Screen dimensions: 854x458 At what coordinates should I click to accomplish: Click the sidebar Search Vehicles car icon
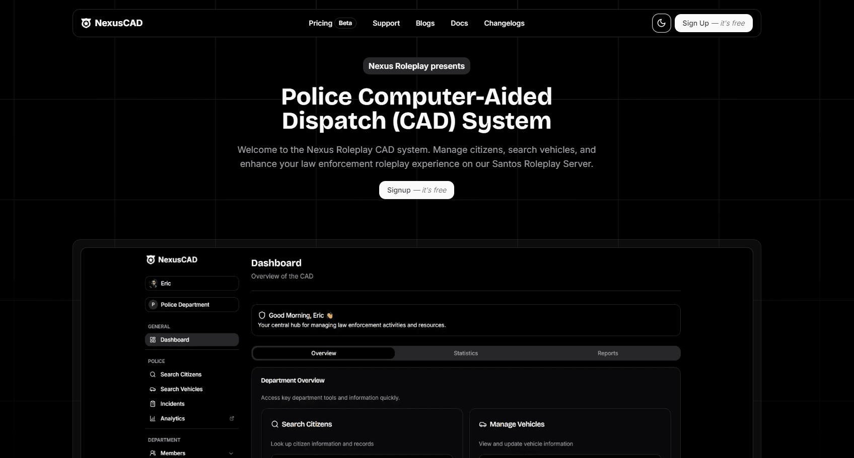(153, 389)
